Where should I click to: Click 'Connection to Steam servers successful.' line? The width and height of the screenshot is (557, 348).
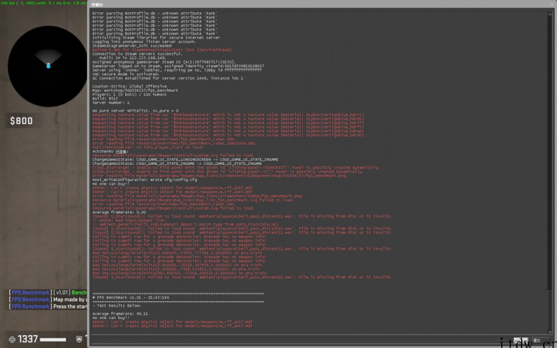(137, 54)
